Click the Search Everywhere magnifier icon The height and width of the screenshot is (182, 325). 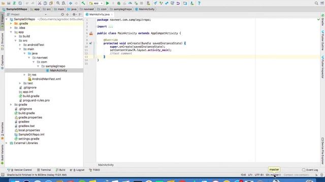tap(316, 4)
